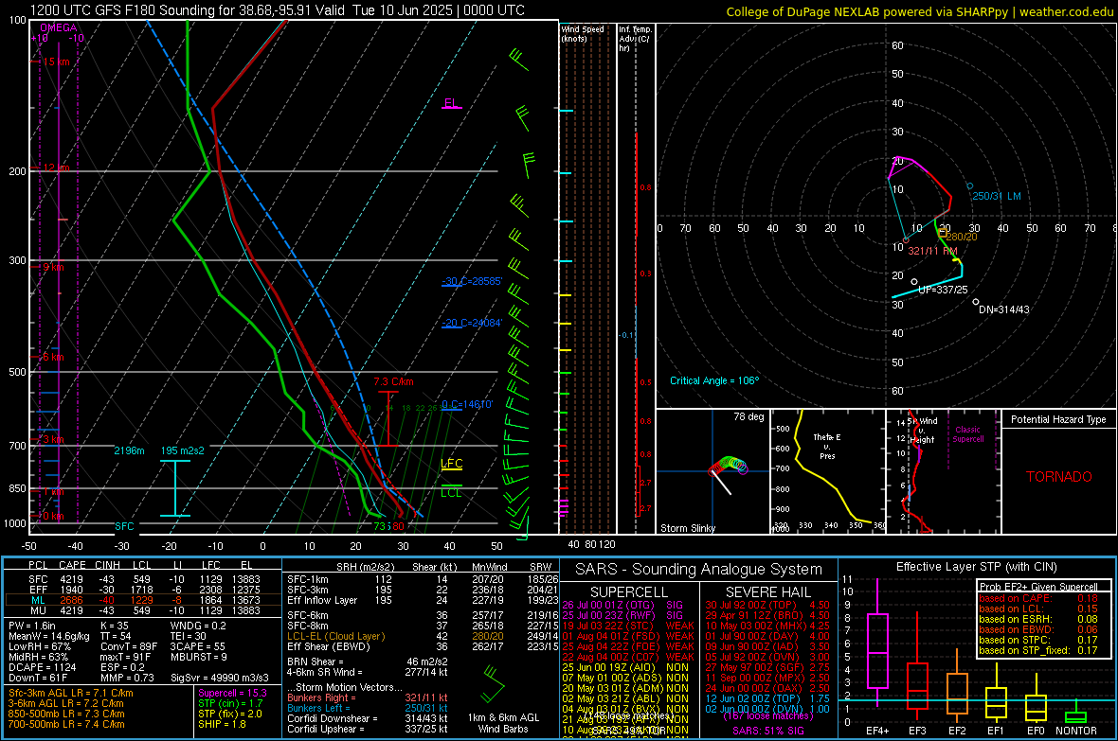This screenshot has width=1118, height=741.
Task: Click the red 7.3 C/km lapse rate label
Action: tap(393, 382)
